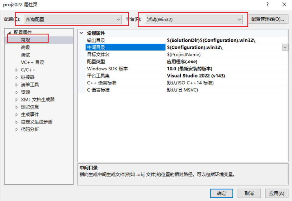Open the 平台 dropdown showing 活动(Win32)
292x201 pixels.
pos(194,19)
